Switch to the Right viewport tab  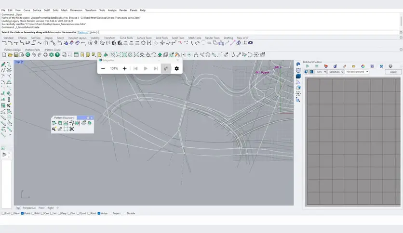tap(50, 208)
